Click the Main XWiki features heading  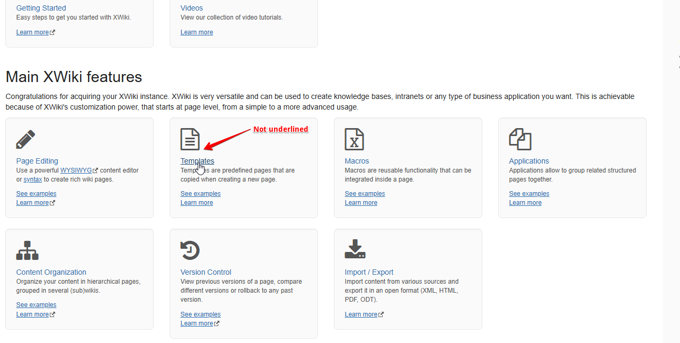74,77
